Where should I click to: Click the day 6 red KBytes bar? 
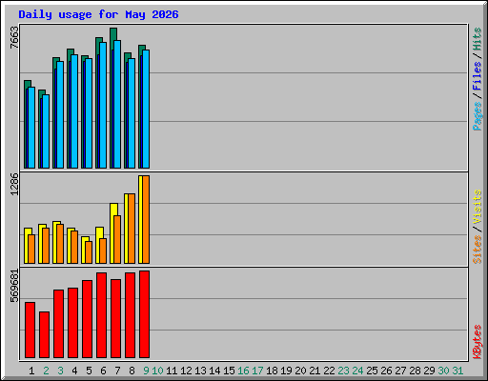101,315
